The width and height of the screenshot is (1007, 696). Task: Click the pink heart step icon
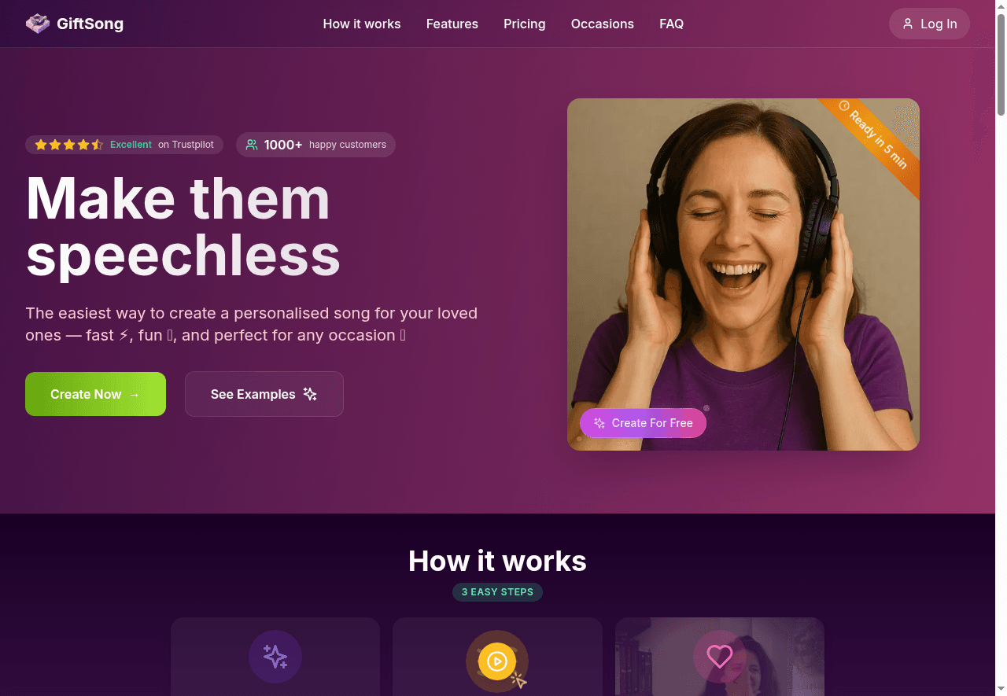point(719,656)
